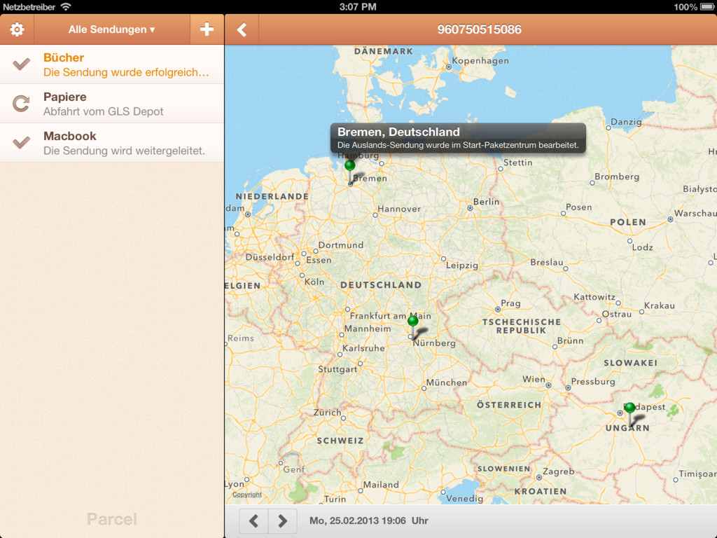This screenshot has height=538, width=717.
Task: Go back using the header arrow
Action: pos(242,29)
